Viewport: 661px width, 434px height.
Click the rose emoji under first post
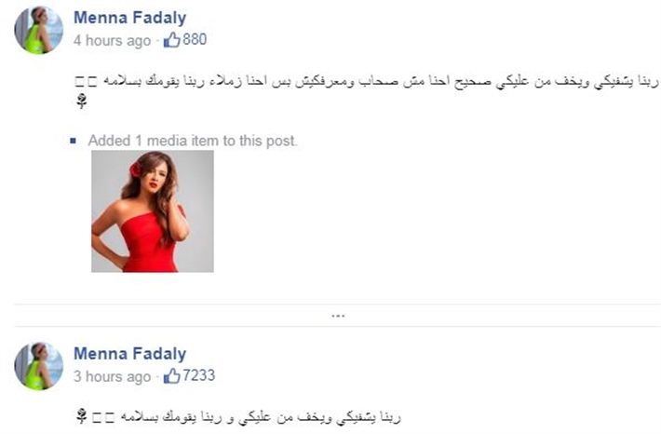[81, 102]
